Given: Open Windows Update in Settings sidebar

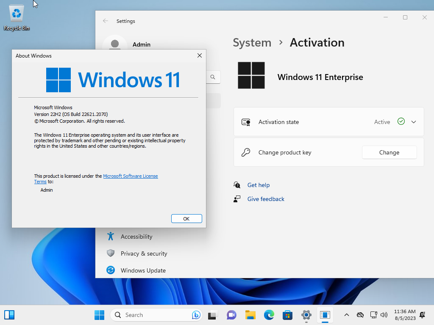Looking at the screenshot, I should 143,270.
